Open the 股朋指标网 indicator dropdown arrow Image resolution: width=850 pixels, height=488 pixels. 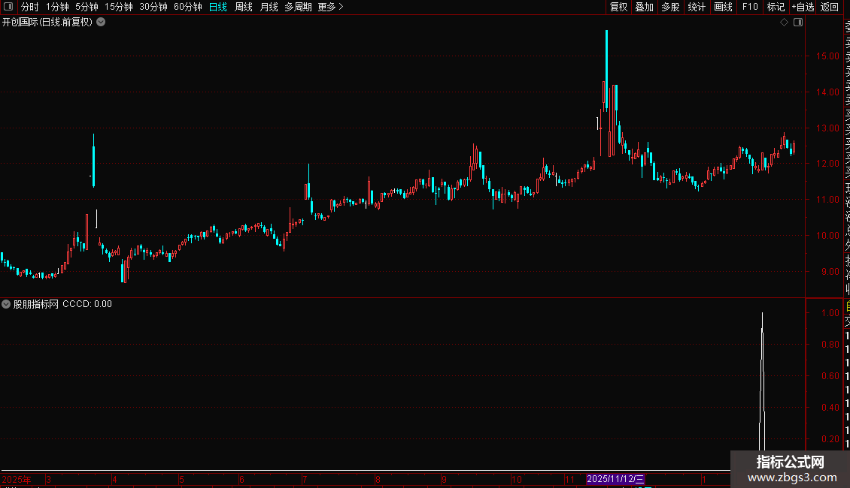(6, 304)
